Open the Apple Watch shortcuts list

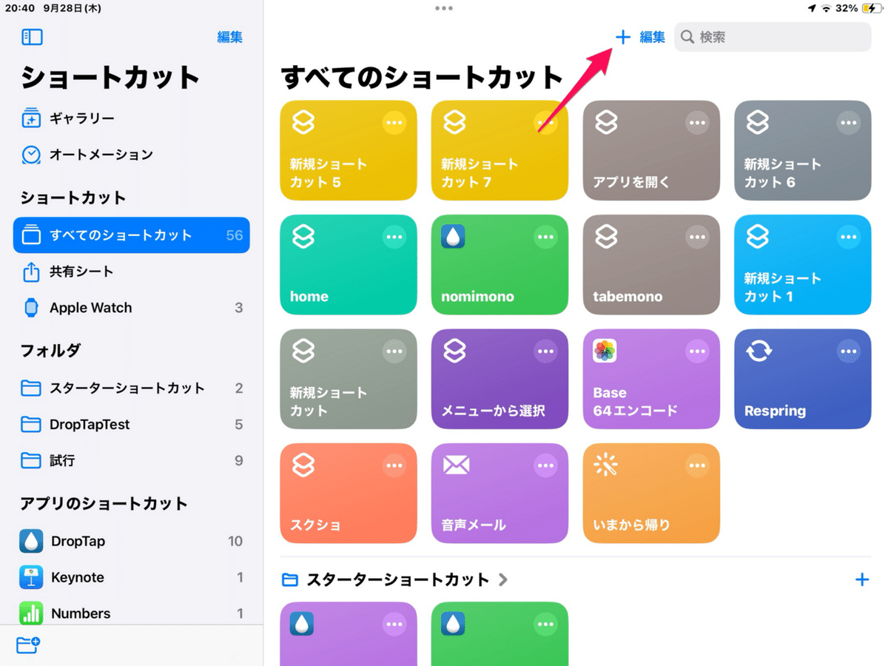tap(132, 308)
